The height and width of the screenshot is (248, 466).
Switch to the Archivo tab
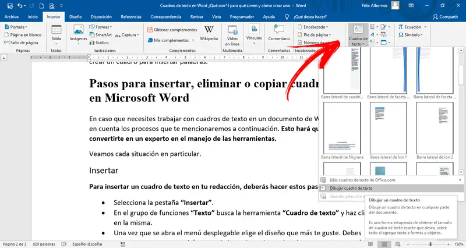click(x=12, y=17)
